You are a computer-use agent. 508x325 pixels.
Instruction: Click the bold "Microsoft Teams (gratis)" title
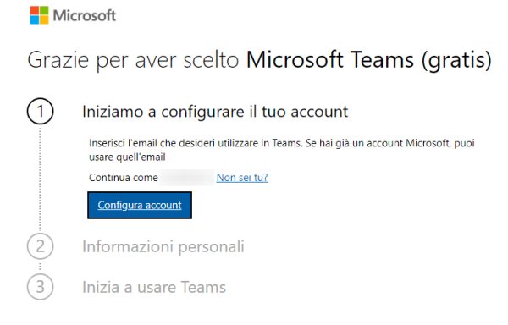(368, 60)
